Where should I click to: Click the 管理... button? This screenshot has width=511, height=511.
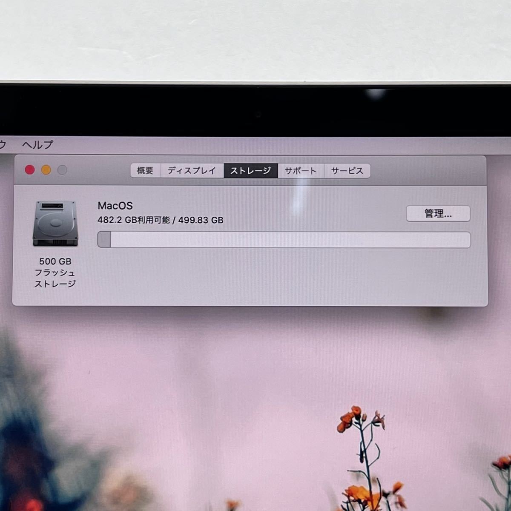point(438,214)
